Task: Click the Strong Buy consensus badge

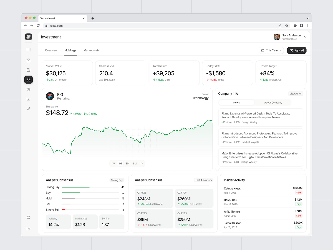Action: tap(117, 180)
